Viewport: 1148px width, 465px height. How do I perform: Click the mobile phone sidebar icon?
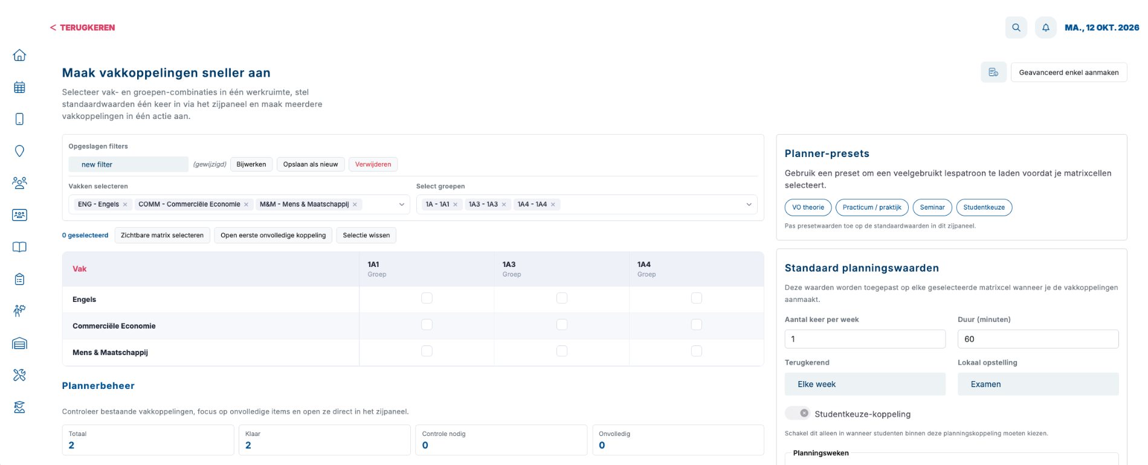point(19,119)
